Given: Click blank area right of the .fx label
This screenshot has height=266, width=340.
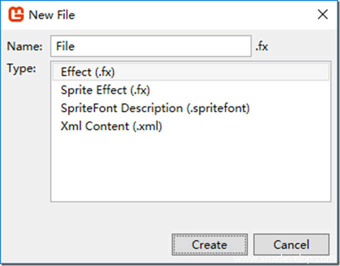Looking at the screenshot, I should click(x=300, y=47).
